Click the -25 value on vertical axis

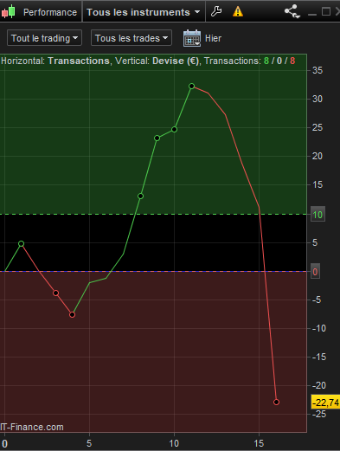coord(319,414)
